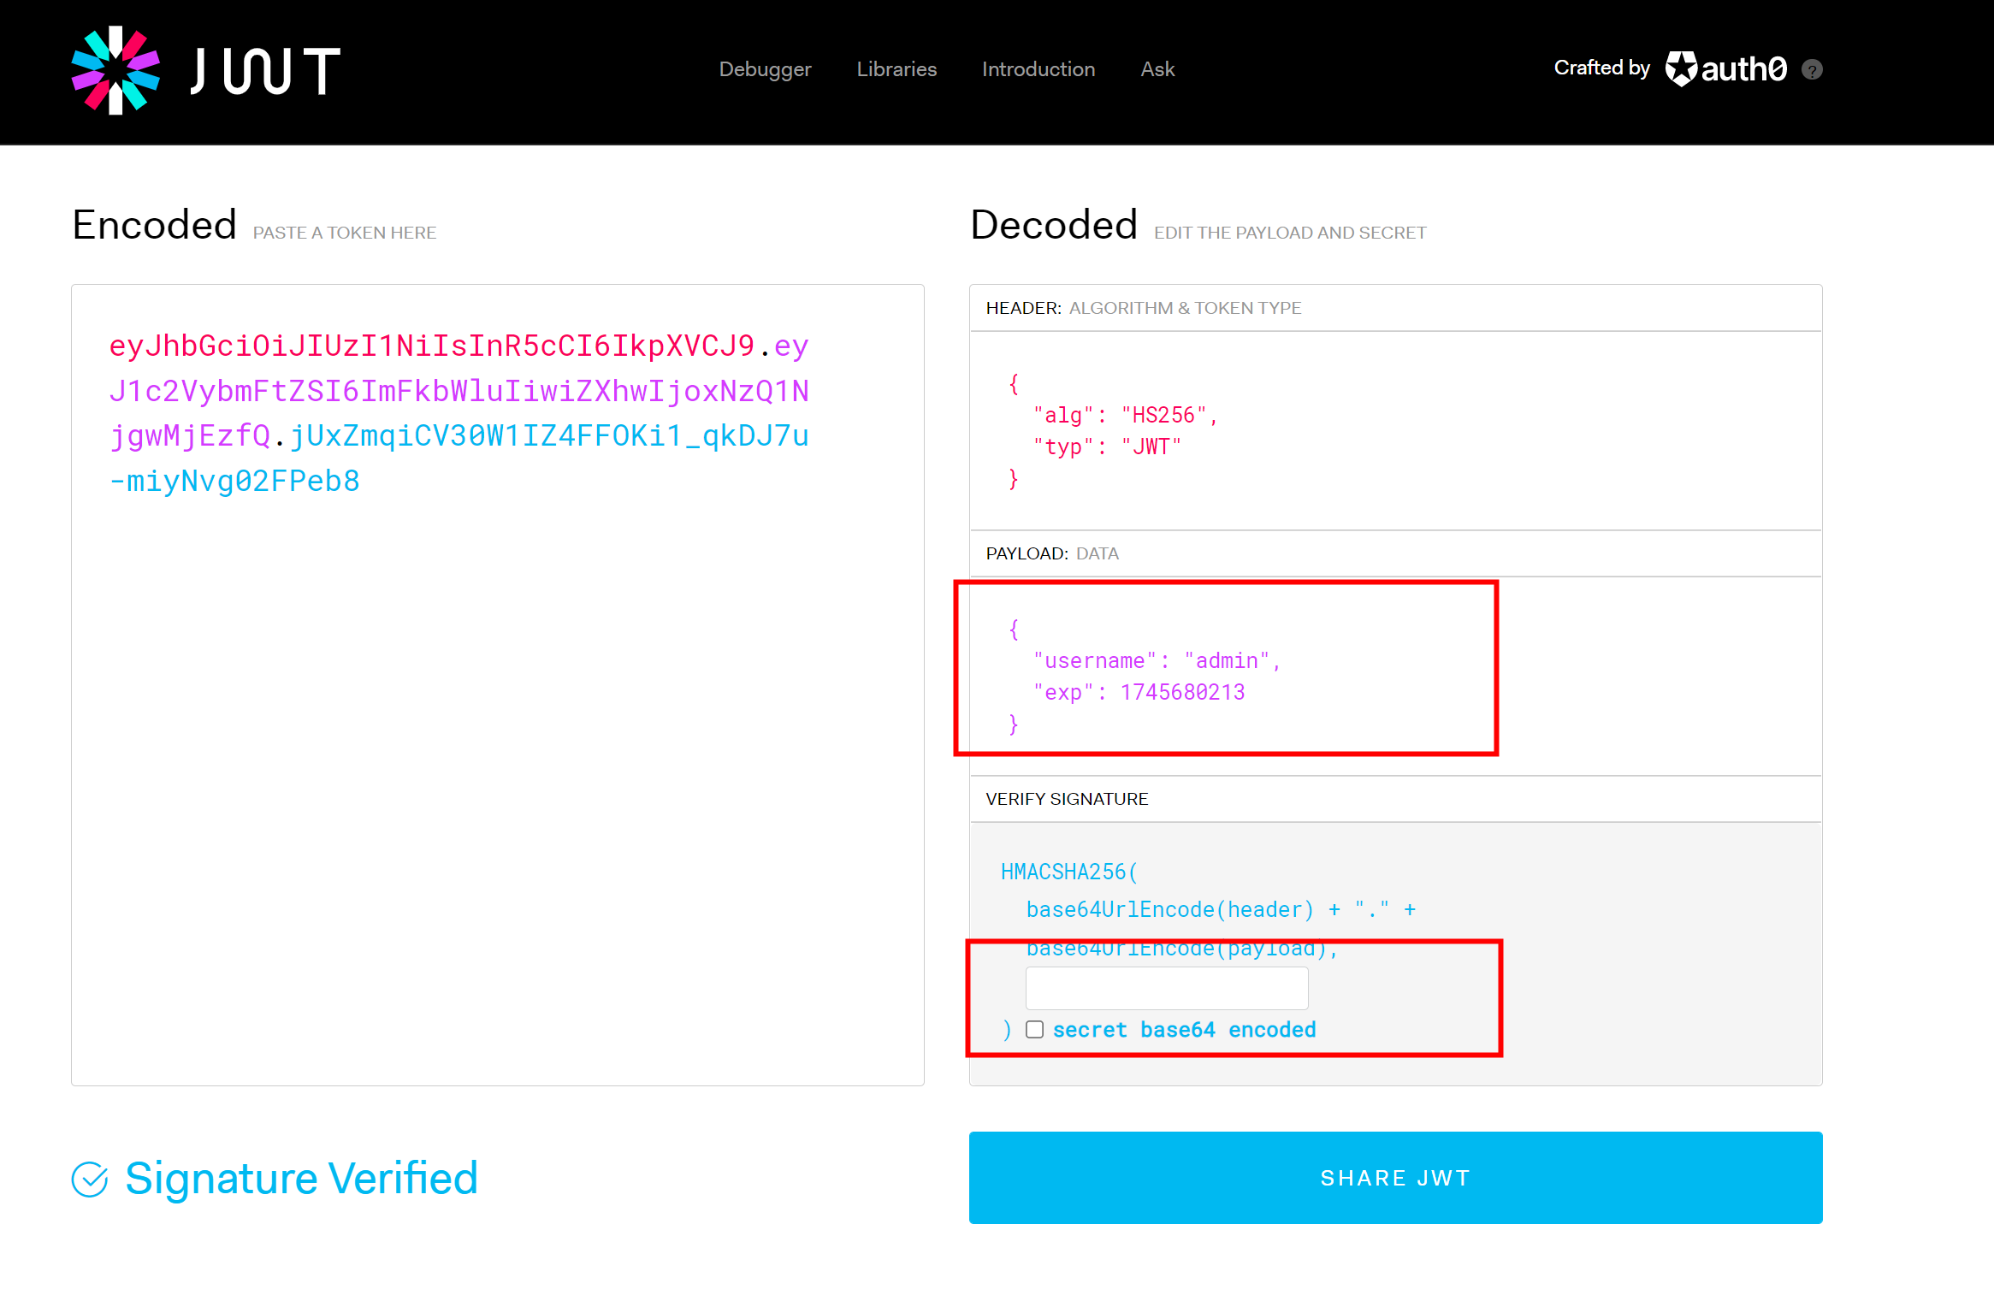Screen dimensions: 1994x1295
Task: Click the encoded token text area
Action: [x=497, y=770]
